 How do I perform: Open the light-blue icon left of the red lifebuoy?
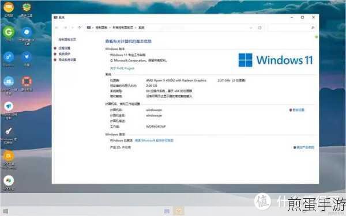9,82
